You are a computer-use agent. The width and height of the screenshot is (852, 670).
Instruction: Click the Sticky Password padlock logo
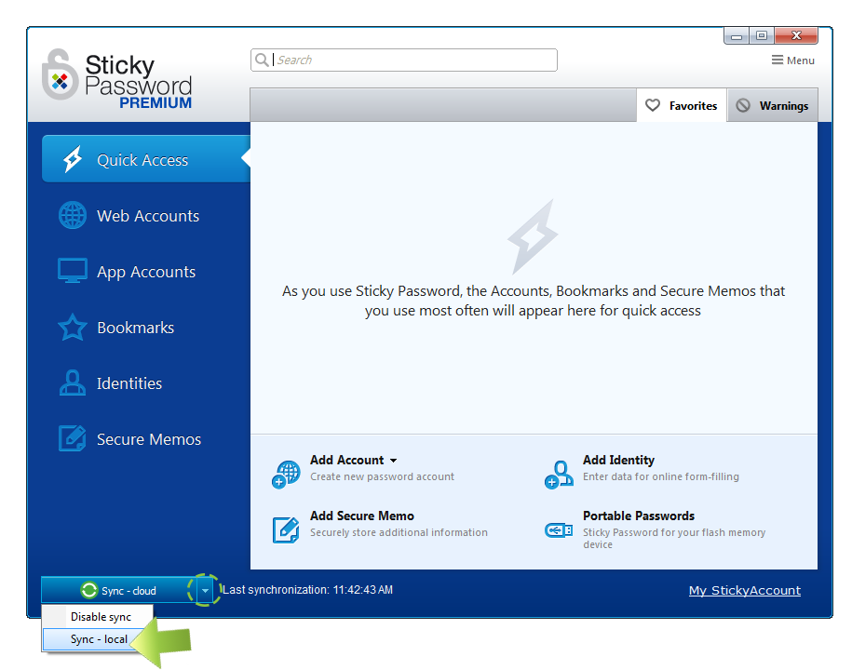(61, 74)
